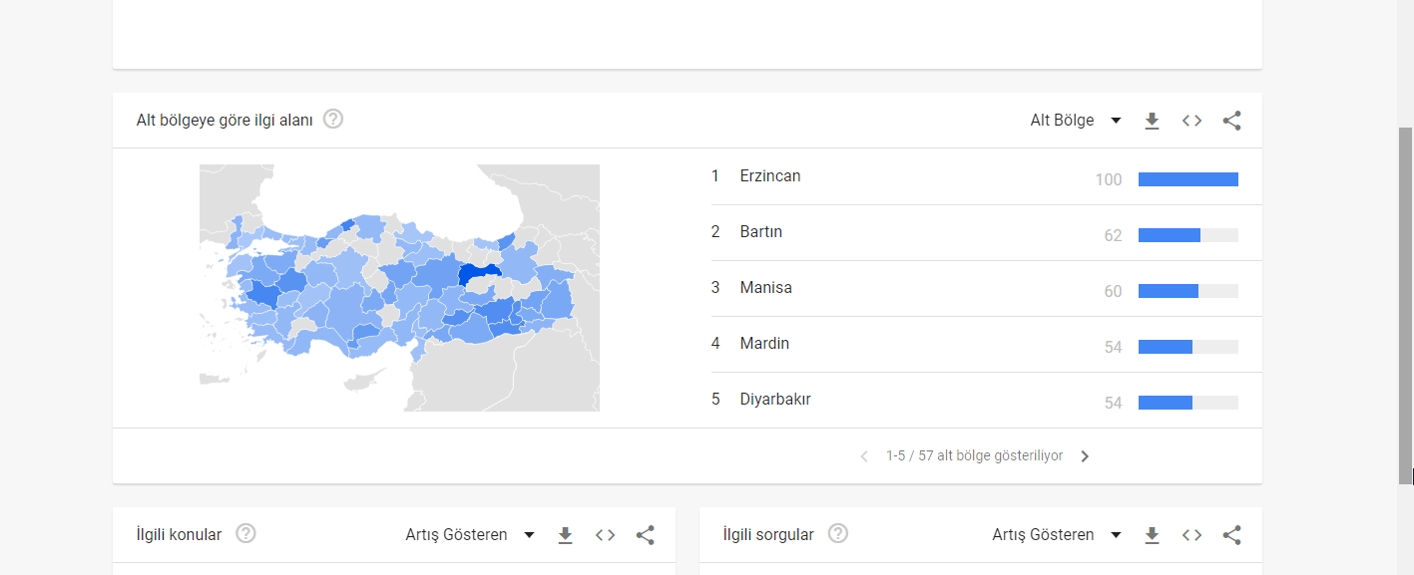Viewport: 1414px width, 575px height.
Task: Click the darkest Erzincan province on the map
Action: [480, 275]
